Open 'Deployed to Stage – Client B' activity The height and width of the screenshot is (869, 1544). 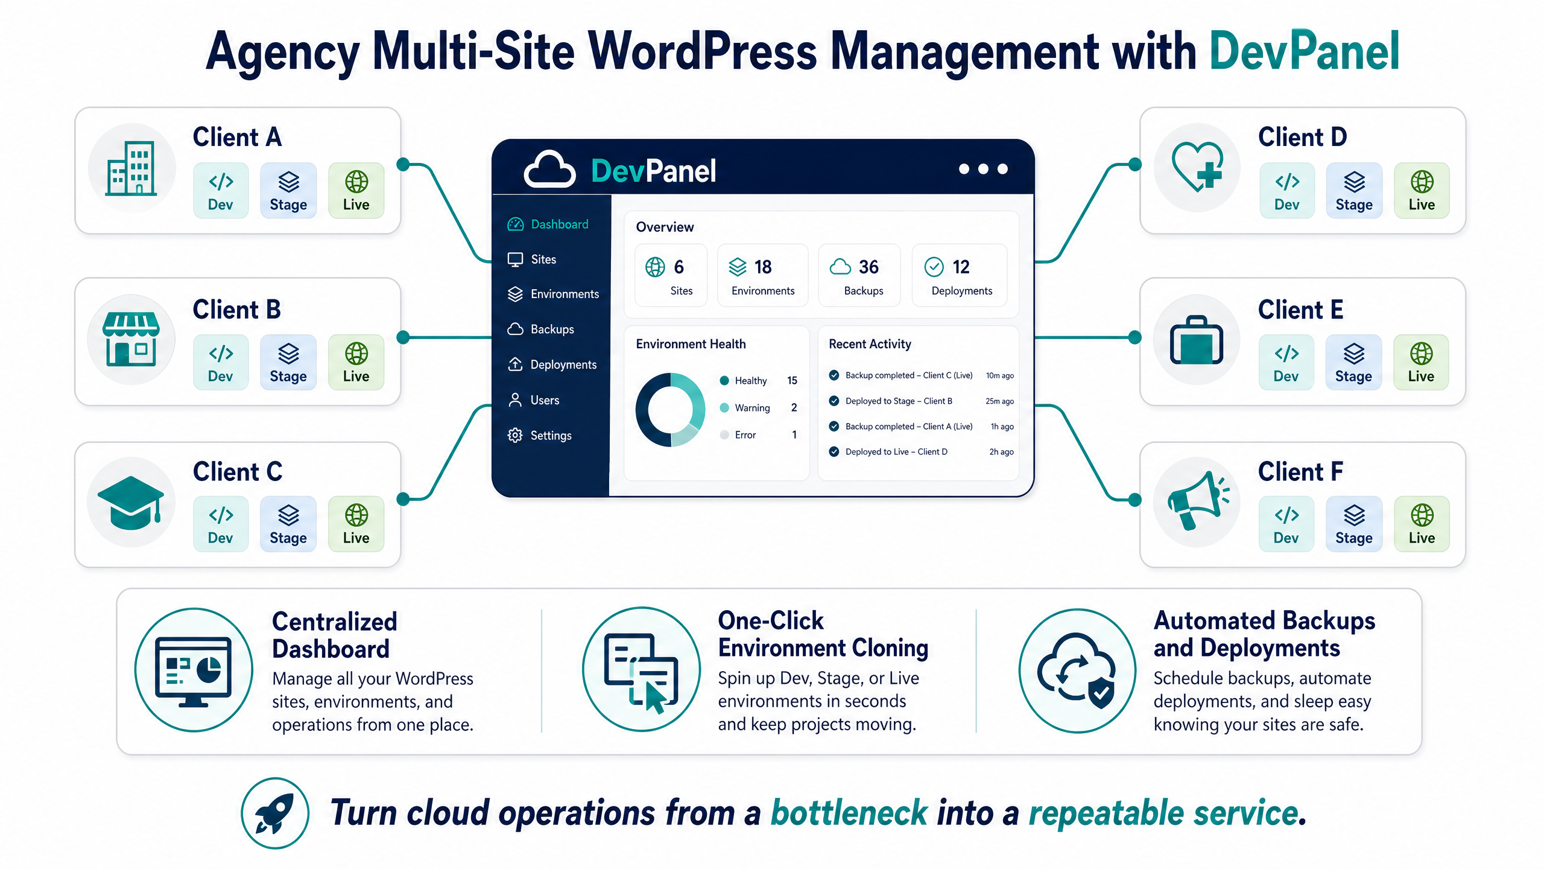point(921,401)
